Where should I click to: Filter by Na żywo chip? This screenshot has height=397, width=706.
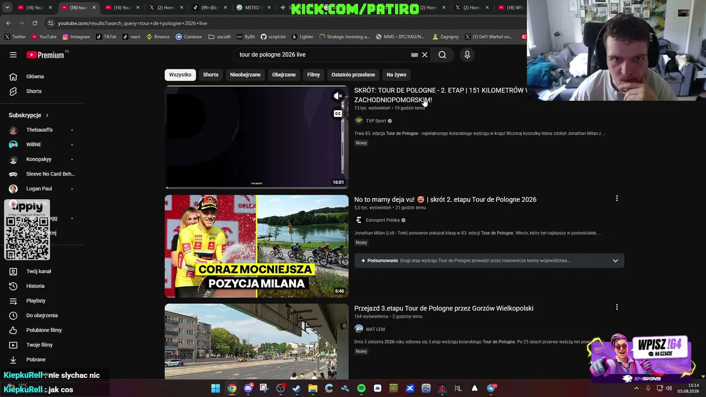click(x=397, y=74)
